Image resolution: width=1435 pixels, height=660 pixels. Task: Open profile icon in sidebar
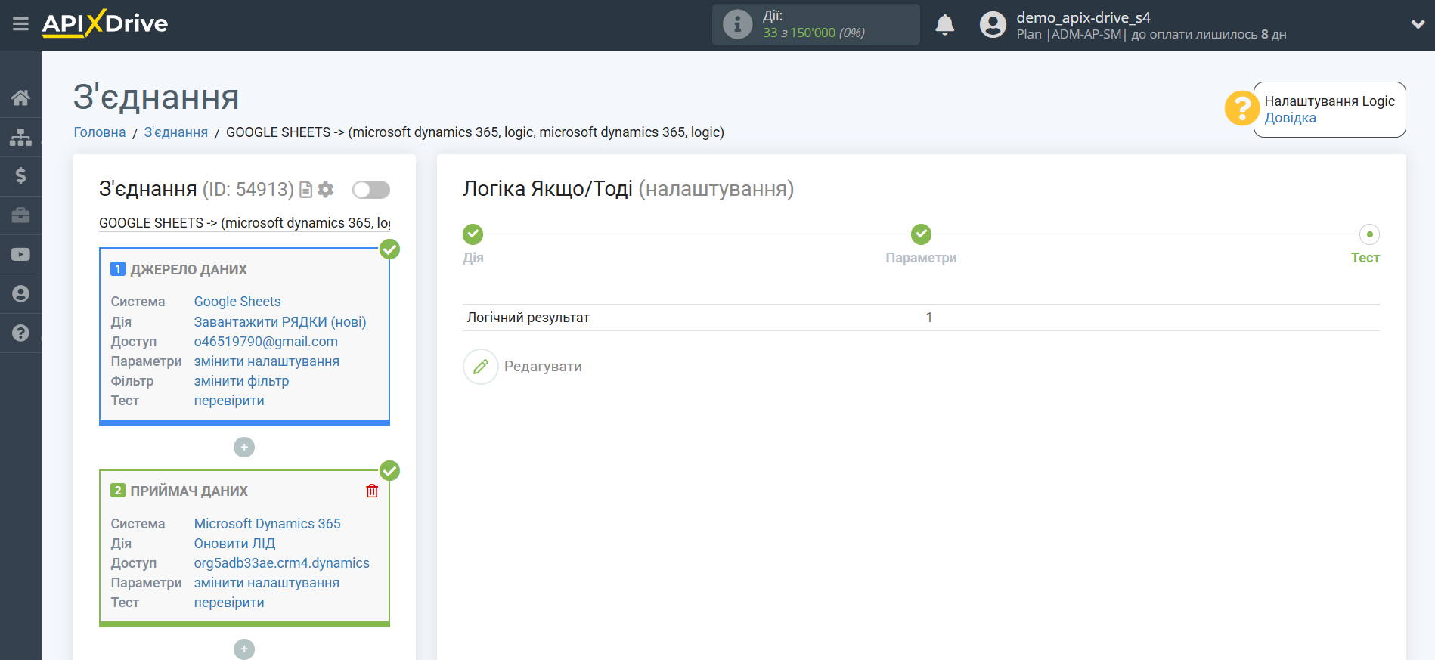(20, 294)
